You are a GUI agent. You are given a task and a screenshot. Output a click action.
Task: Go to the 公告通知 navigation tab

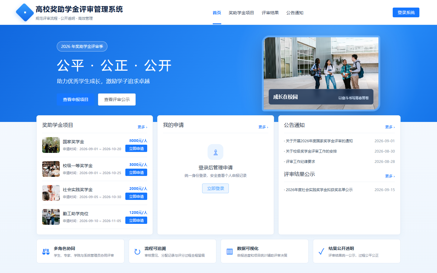point(295,13)
